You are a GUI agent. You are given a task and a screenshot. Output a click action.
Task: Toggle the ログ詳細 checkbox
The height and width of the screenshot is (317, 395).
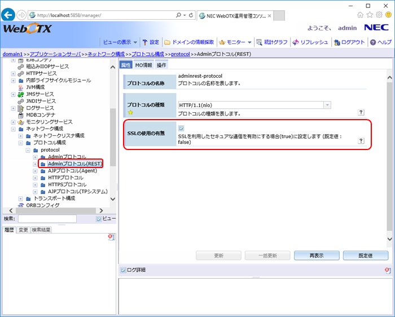click(x=124, y=270)
